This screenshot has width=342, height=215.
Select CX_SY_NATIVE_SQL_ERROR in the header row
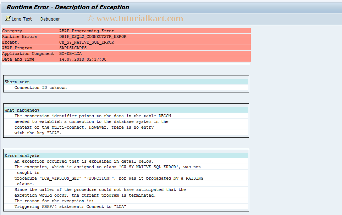pos(86,42)
